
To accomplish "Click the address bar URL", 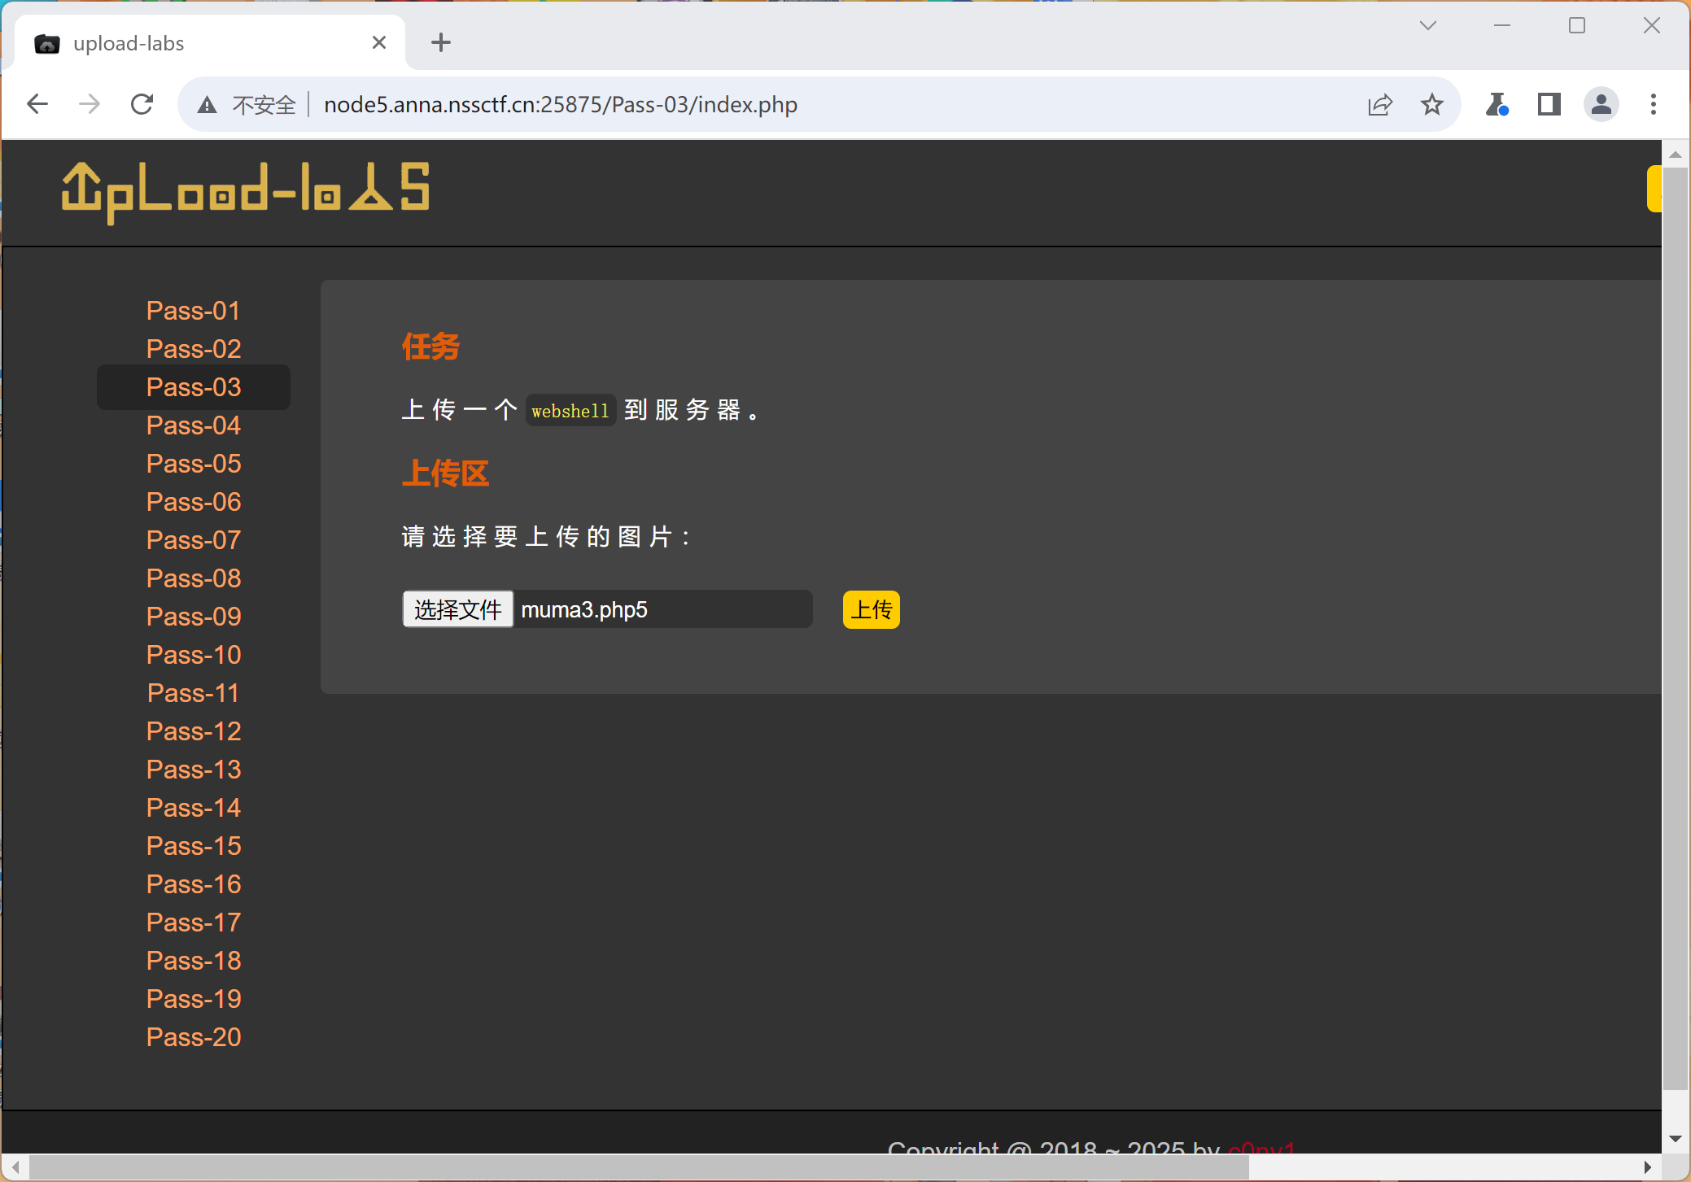I will coord(560,105).
